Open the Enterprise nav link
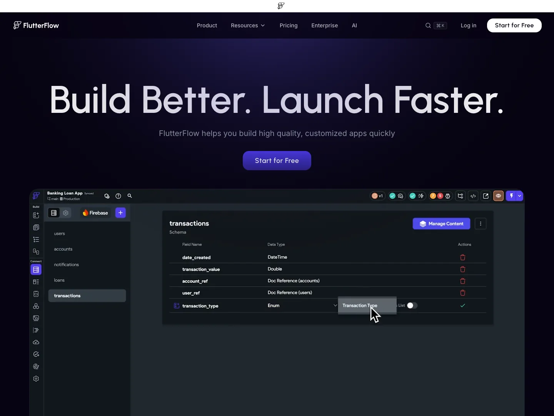The width and height of the screenshot is (554, 416). [x=325, y=25]
